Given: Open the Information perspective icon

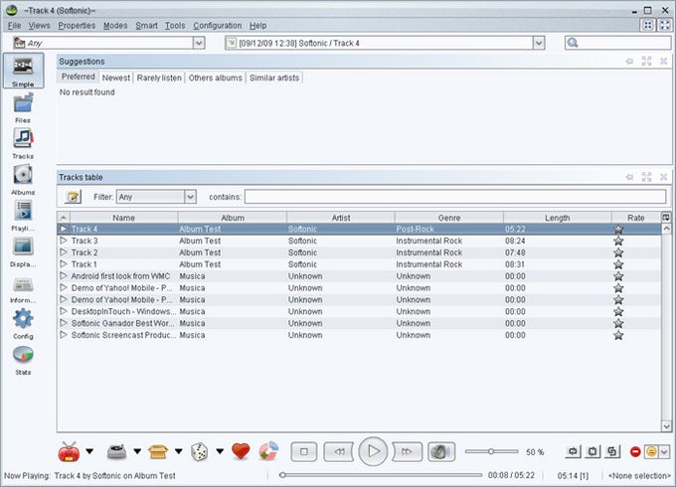Looking at the screenshot, I should click(23, 283).
